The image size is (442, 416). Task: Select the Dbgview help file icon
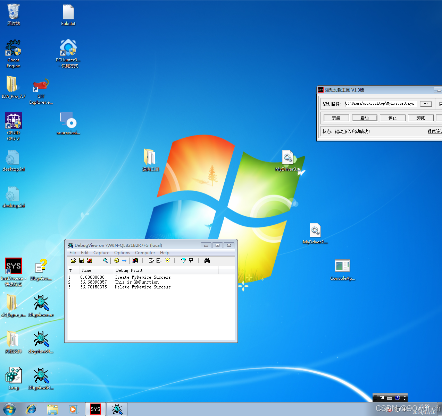41,270
